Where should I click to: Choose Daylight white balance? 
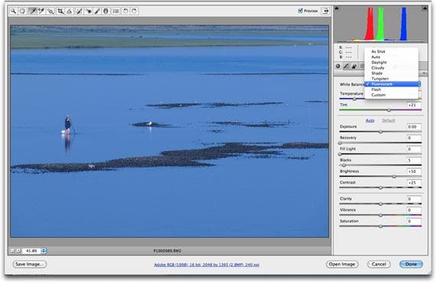point(392,62)
